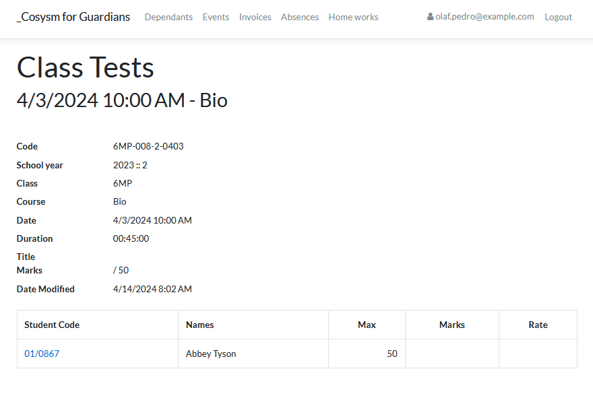This screenshot has width=593, height=396.
Task: Open the Bio course link
Action: pos(119,201)
